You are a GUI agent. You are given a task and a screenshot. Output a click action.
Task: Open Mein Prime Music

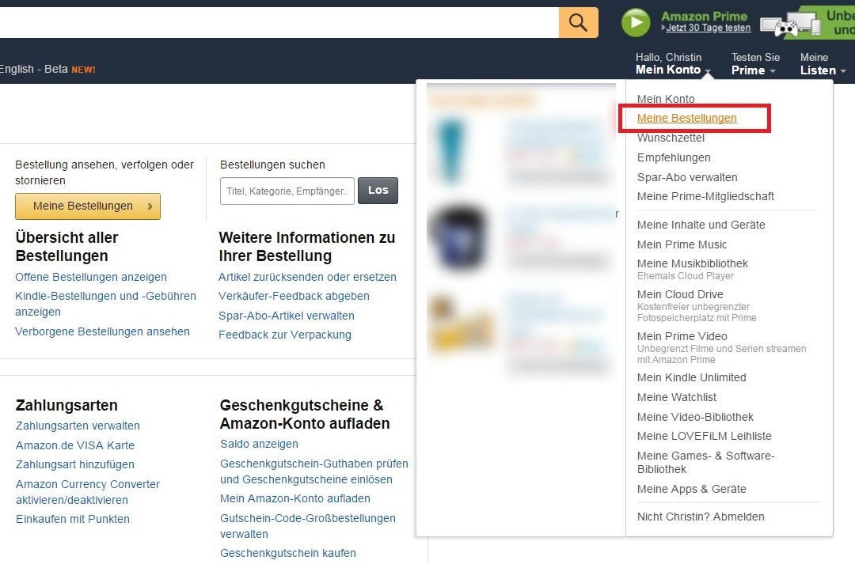tap(682, 244)
